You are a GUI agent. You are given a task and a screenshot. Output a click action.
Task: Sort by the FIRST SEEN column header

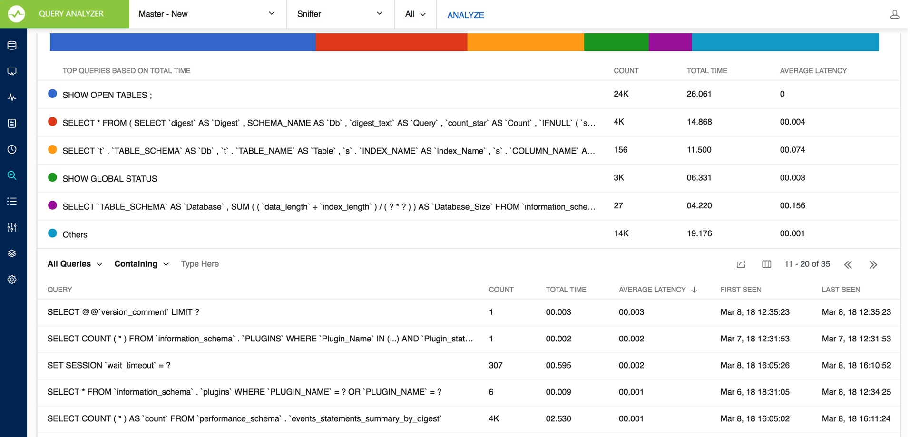(741, 290)
